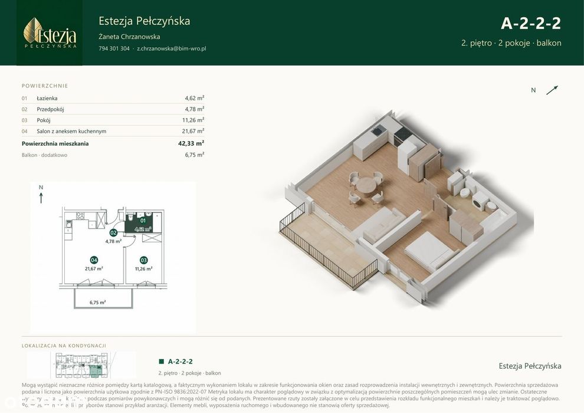Screen dimensions: 584x413
Task: Click the phone number 794 301 304
Action: pos(114,48)
